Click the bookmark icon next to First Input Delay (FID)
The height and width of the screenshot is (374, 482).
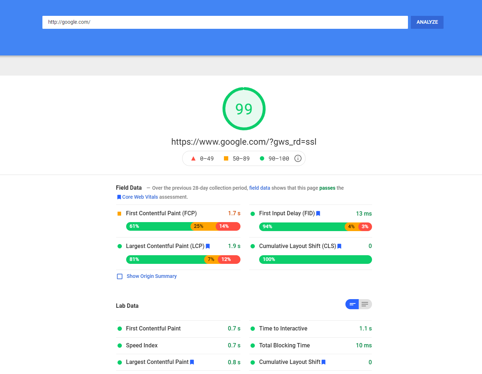[318, 213]
